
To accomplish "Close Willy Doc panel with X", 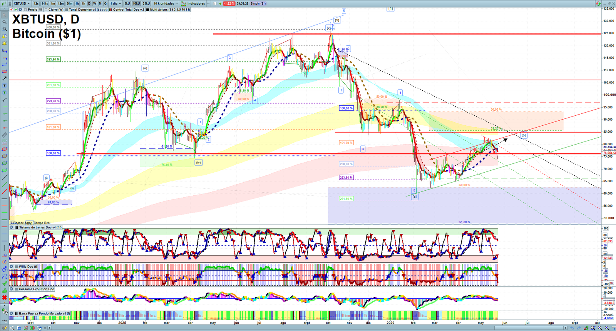I will coord(12,266).
